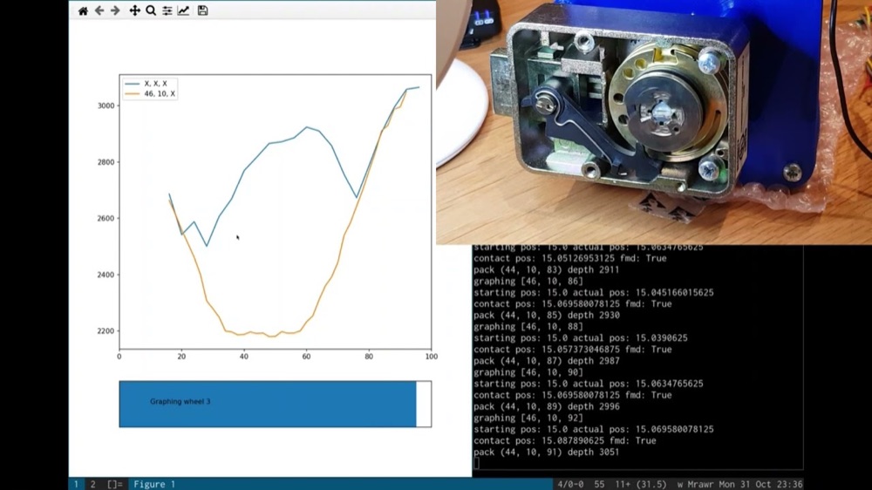The width and height of the screenshot is (872, 490).
Task: Click the 'w Mrawr' status bar text
Action: pyautogui.click(x=695, y=485)
